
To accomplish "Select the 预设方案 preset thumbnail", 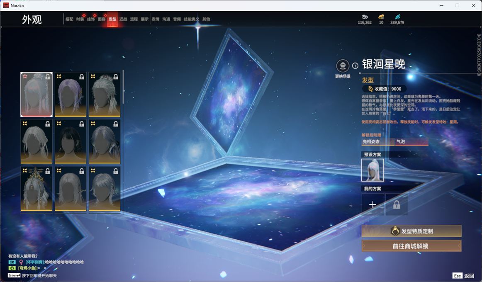I will pos(372,170).
